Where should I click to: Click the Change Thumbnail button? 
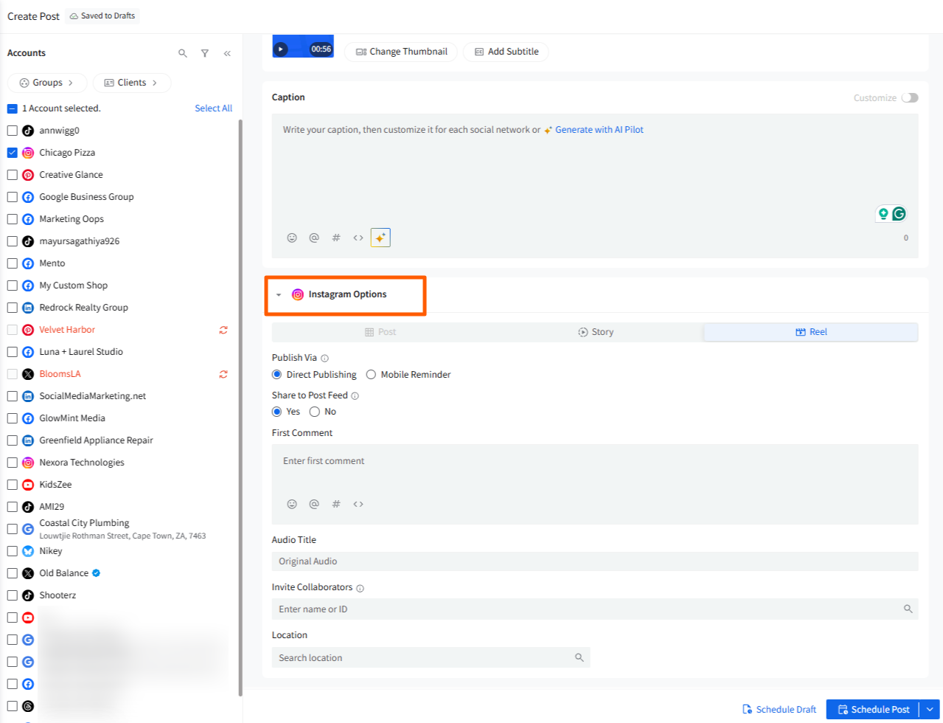pos(401,52)
